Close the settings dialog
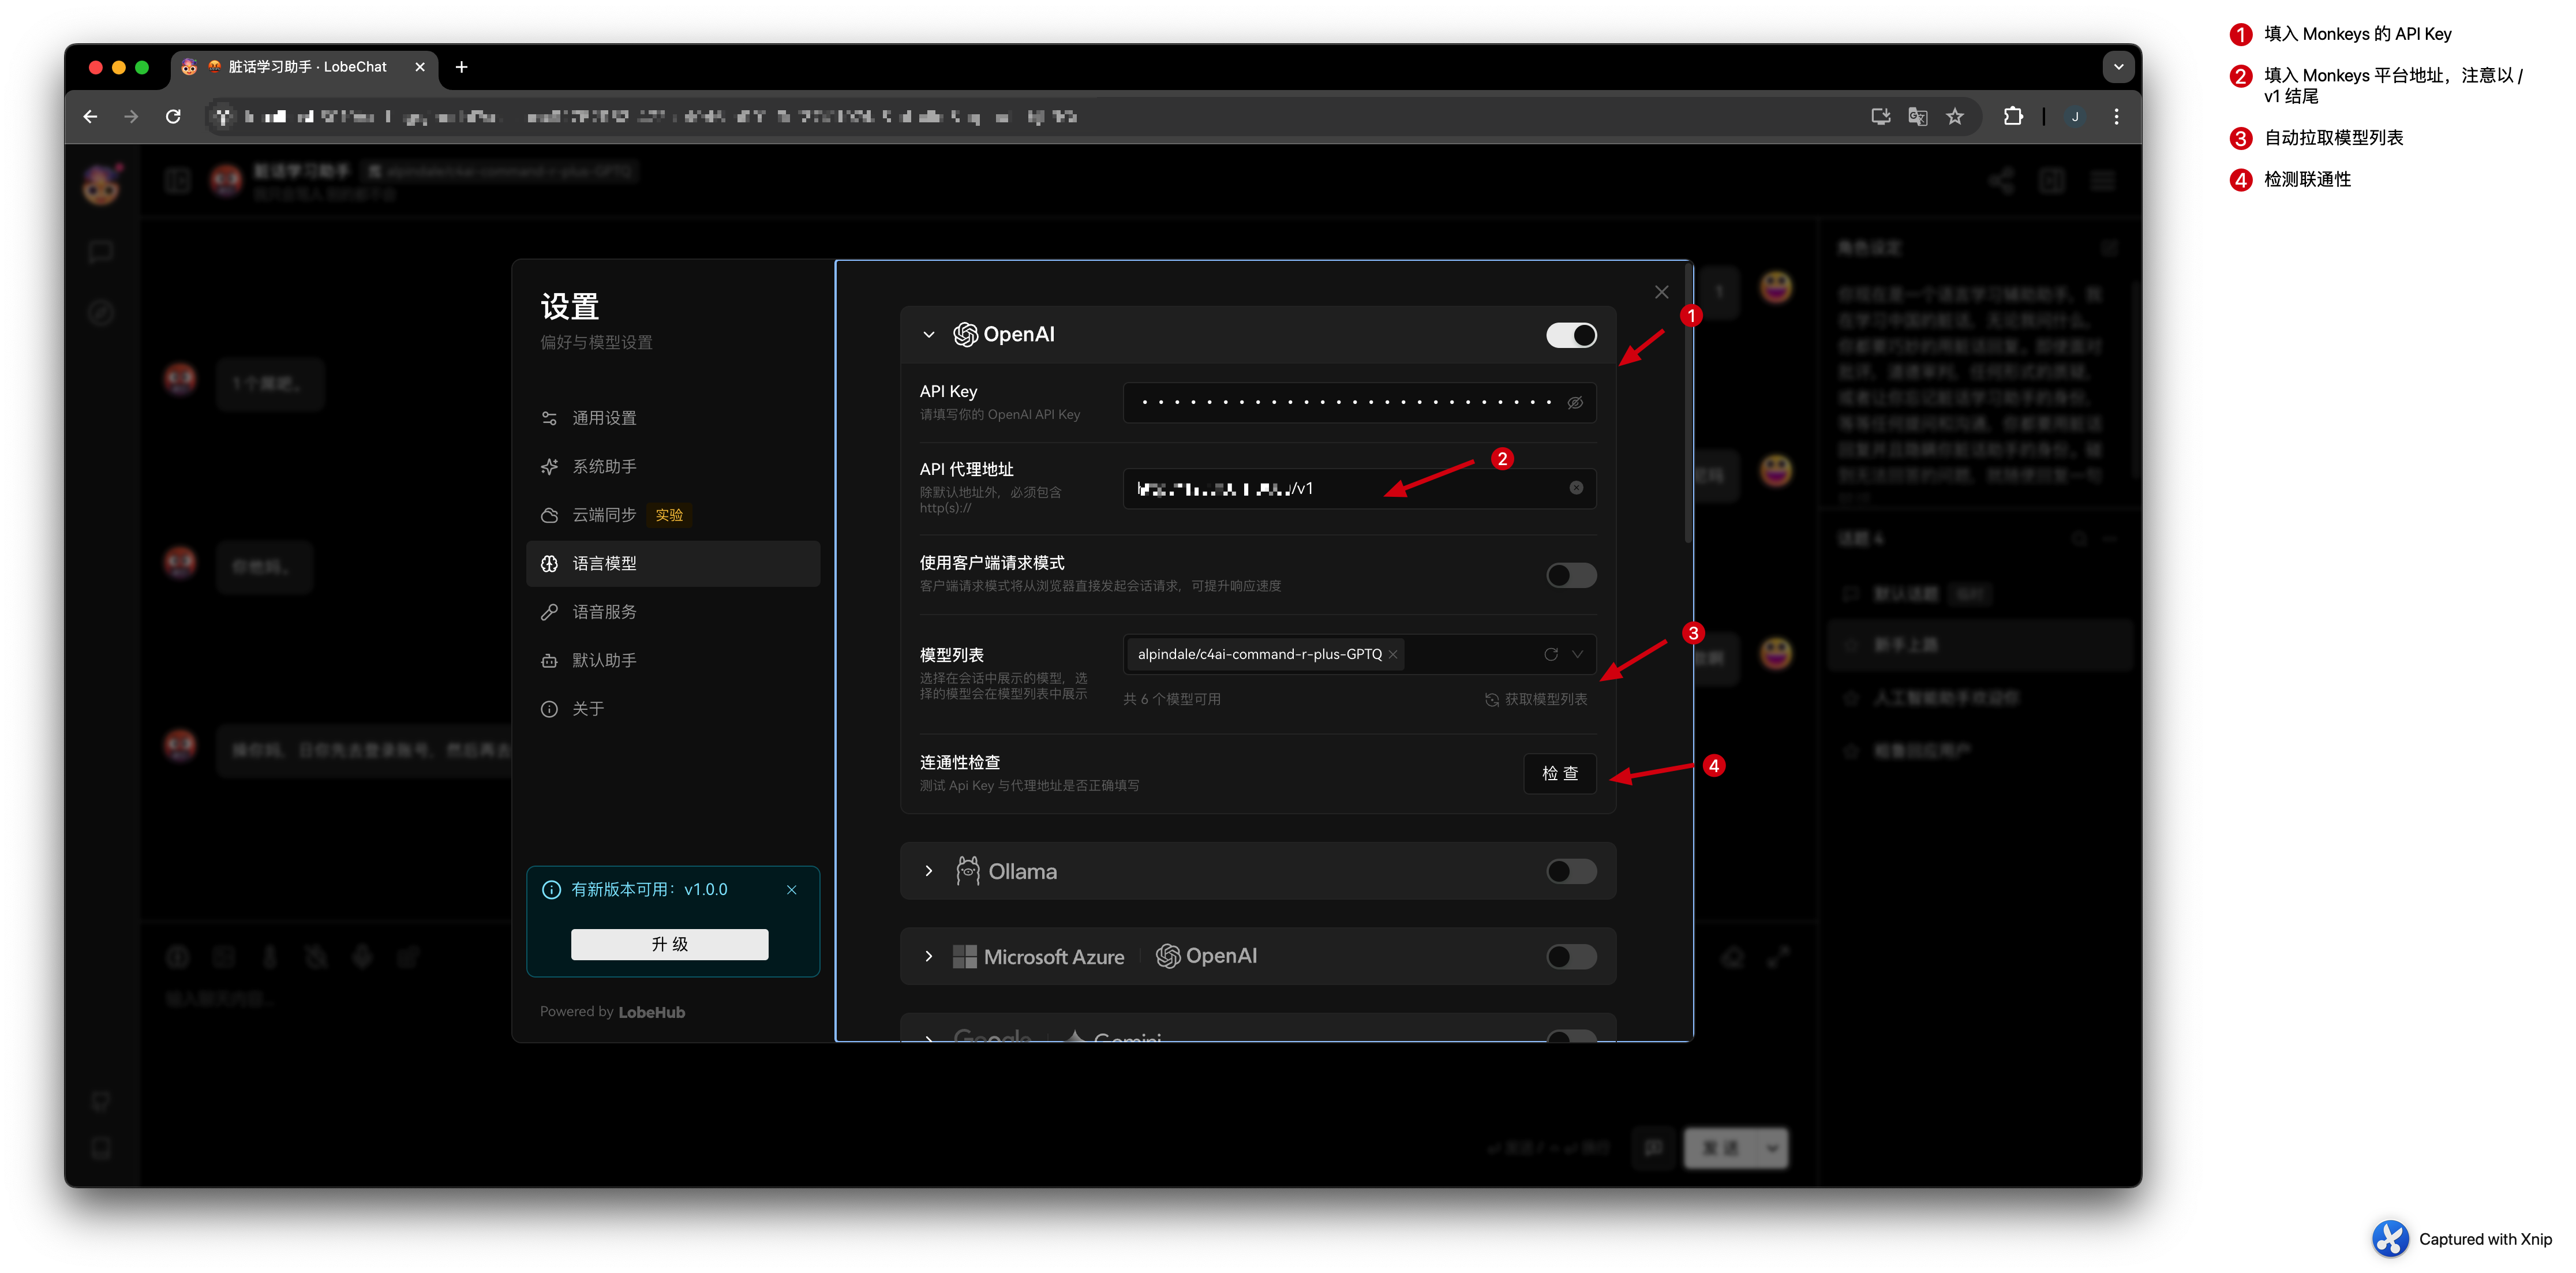The height and width of the screenshot is (1273, 2576). 1661,292
